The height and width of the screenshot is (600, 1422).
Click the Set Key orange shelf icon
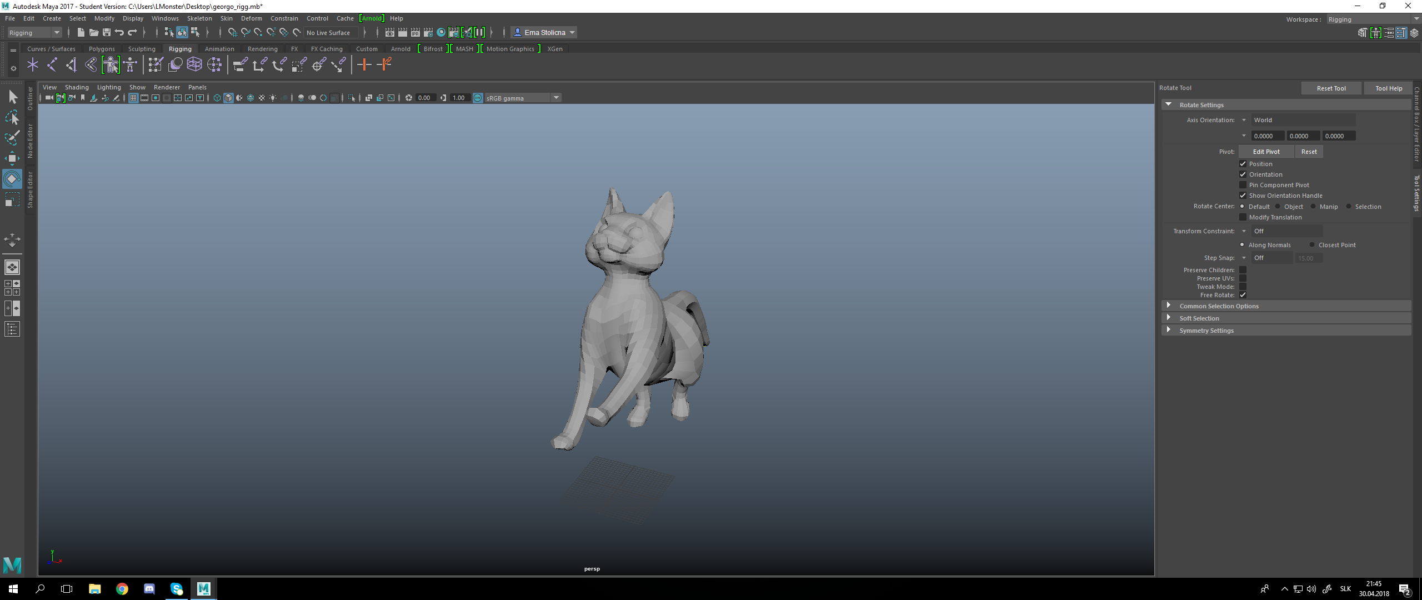(364, 65)
